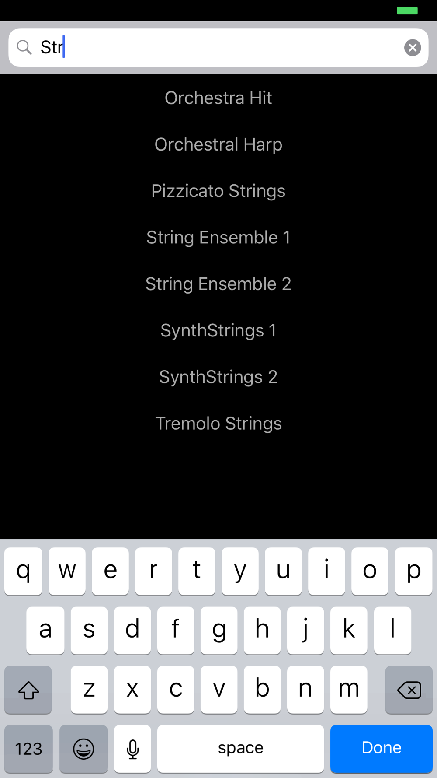Select Tremolo Strings instrument

tap(218, 424)
